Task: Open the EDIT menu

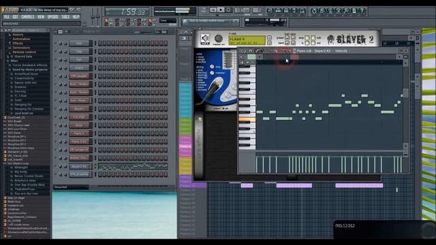Action: click(x=15, y=16)
